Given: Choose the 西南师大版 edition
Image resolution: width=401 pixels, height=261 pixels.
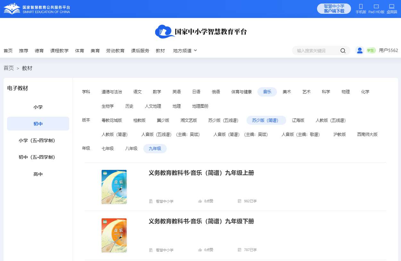Looking at the screenshot, I should [x=367, y=134].
